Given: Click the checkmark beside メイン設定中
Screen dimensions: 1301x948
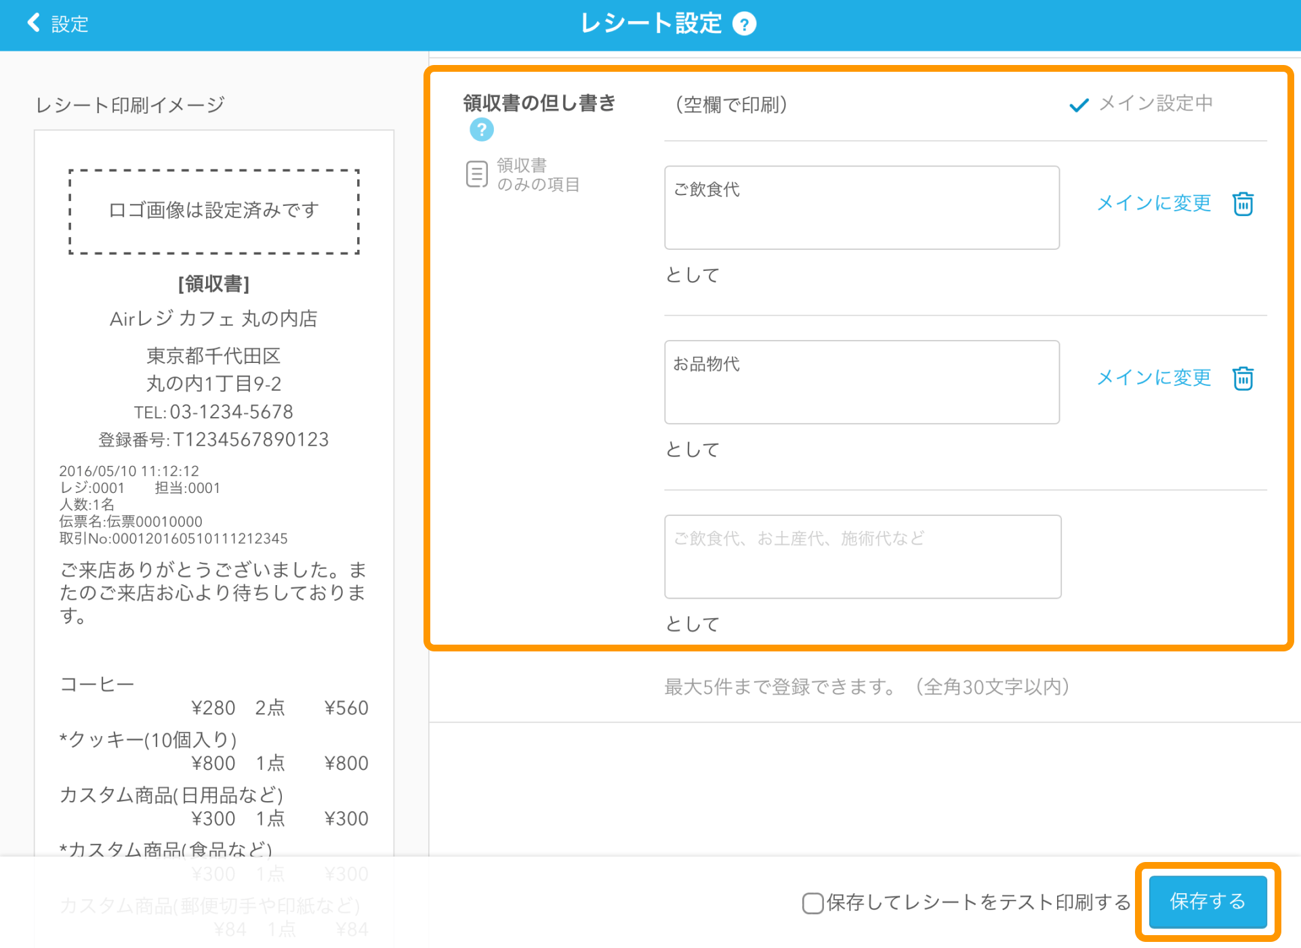Looking at the screenshot, I should coord(1078,104).
